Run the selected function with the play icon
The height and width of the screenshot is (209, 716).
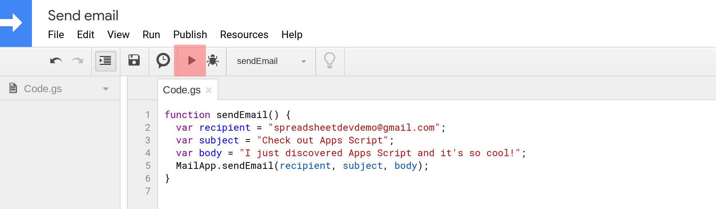tap(191, 60)
